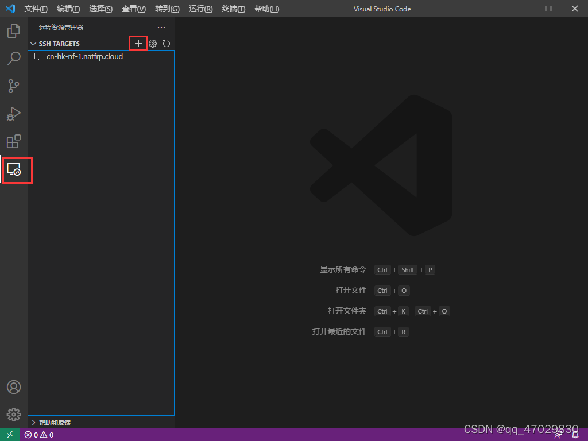Open the Manage gear icon in activity bar
The height and width of the screenshot is (441, 588).
[x=14, y=415]
